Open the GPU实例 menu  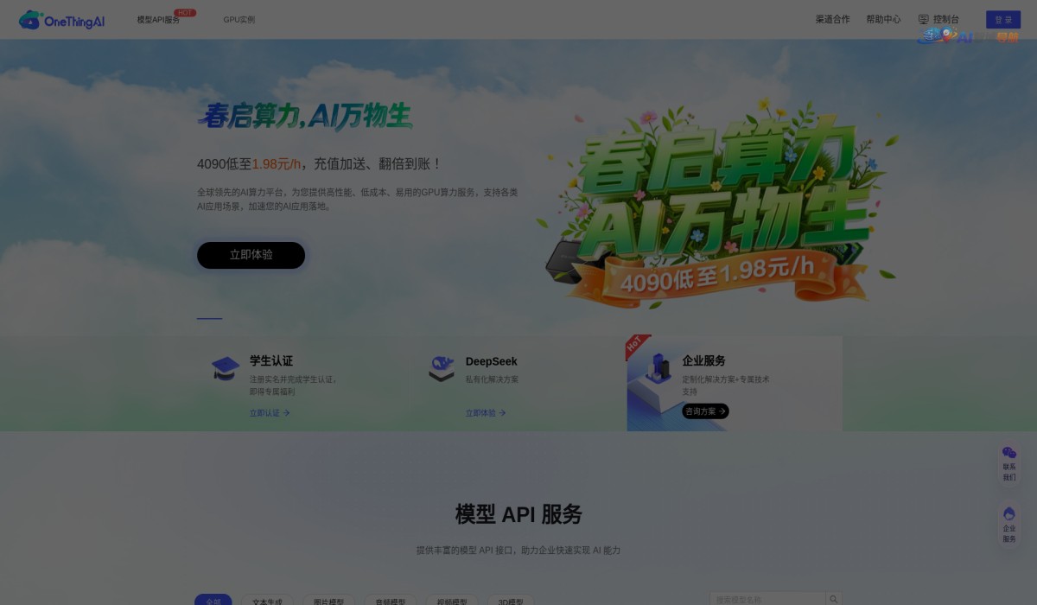239,19
